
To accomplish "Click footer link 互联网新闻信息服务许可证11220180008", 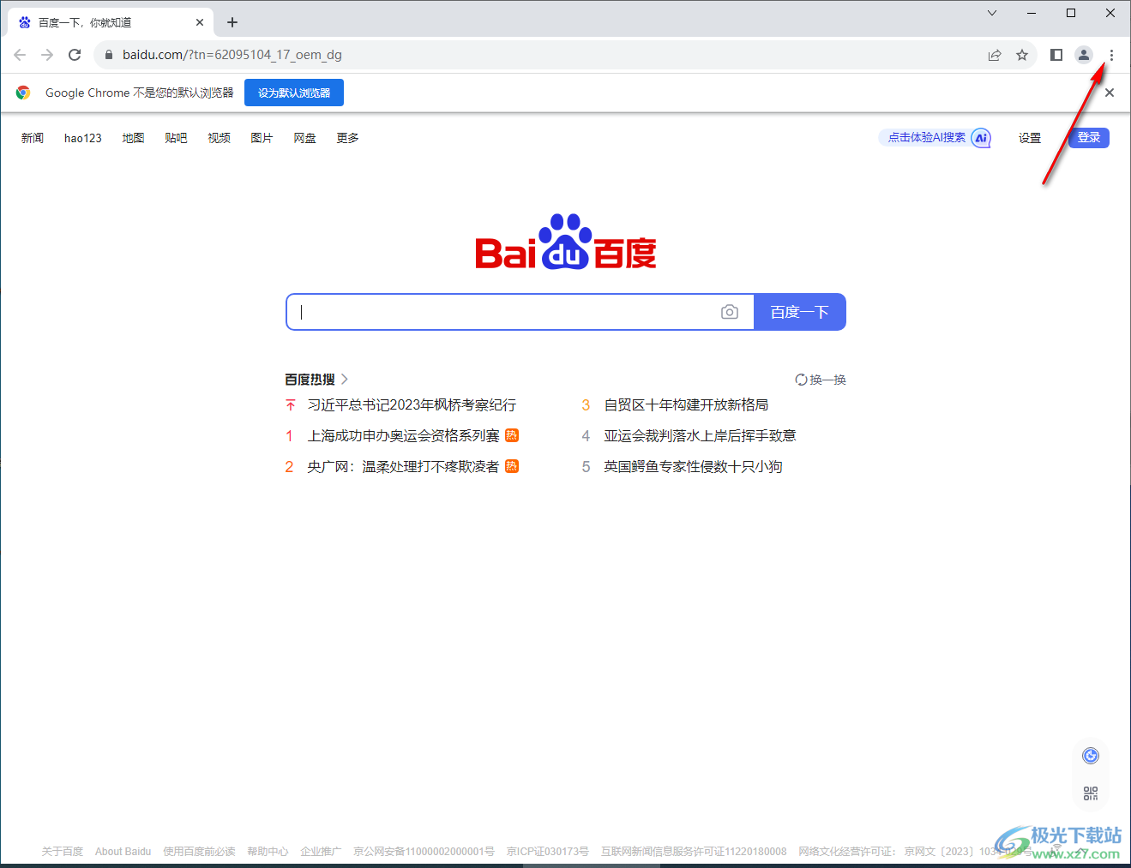I will click(x=694, y=852).
